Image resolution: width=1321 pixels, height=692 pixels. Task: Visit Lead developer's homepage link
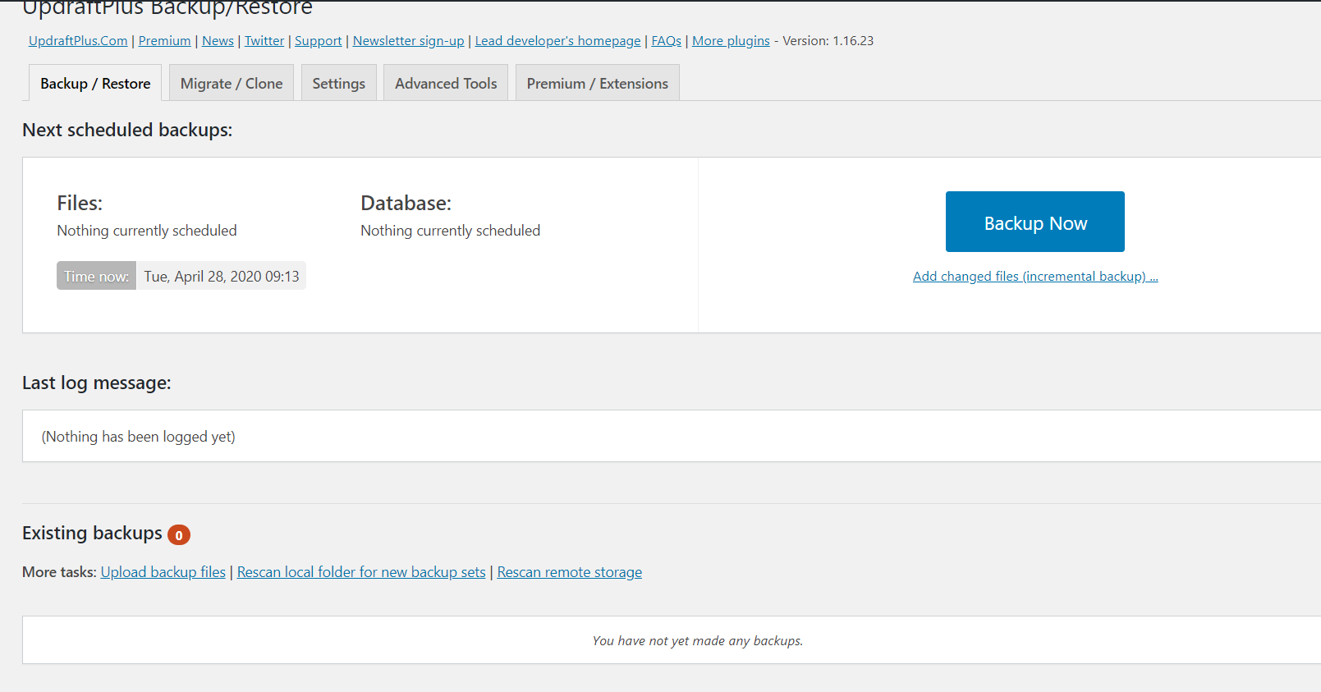tap(558, 40)
